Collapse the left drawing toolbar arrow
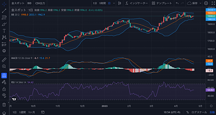 pos(9,102)
